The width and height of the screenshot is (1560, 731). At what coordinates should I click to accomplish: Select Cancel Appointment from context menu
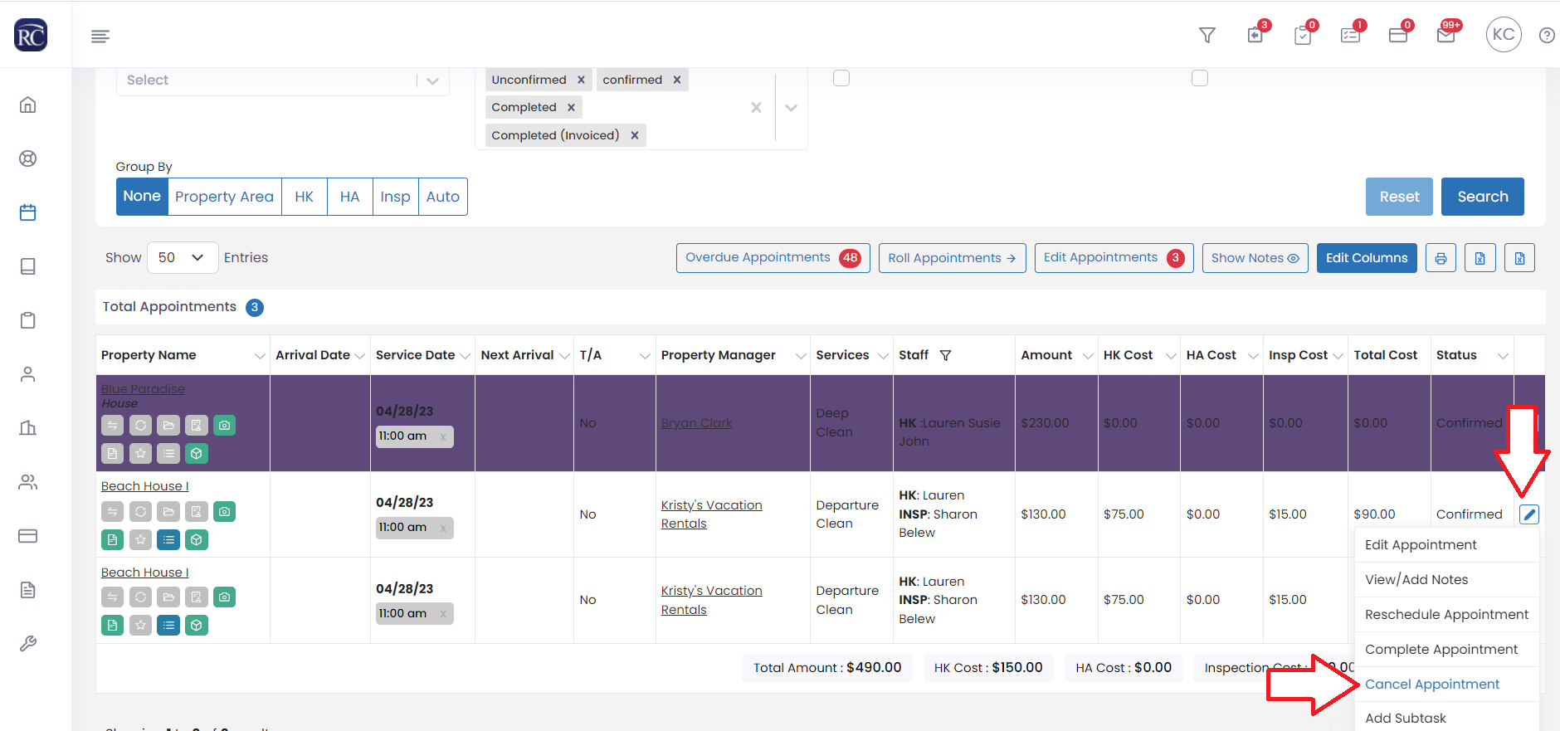pyautogui.click(x=1432, y=684)
